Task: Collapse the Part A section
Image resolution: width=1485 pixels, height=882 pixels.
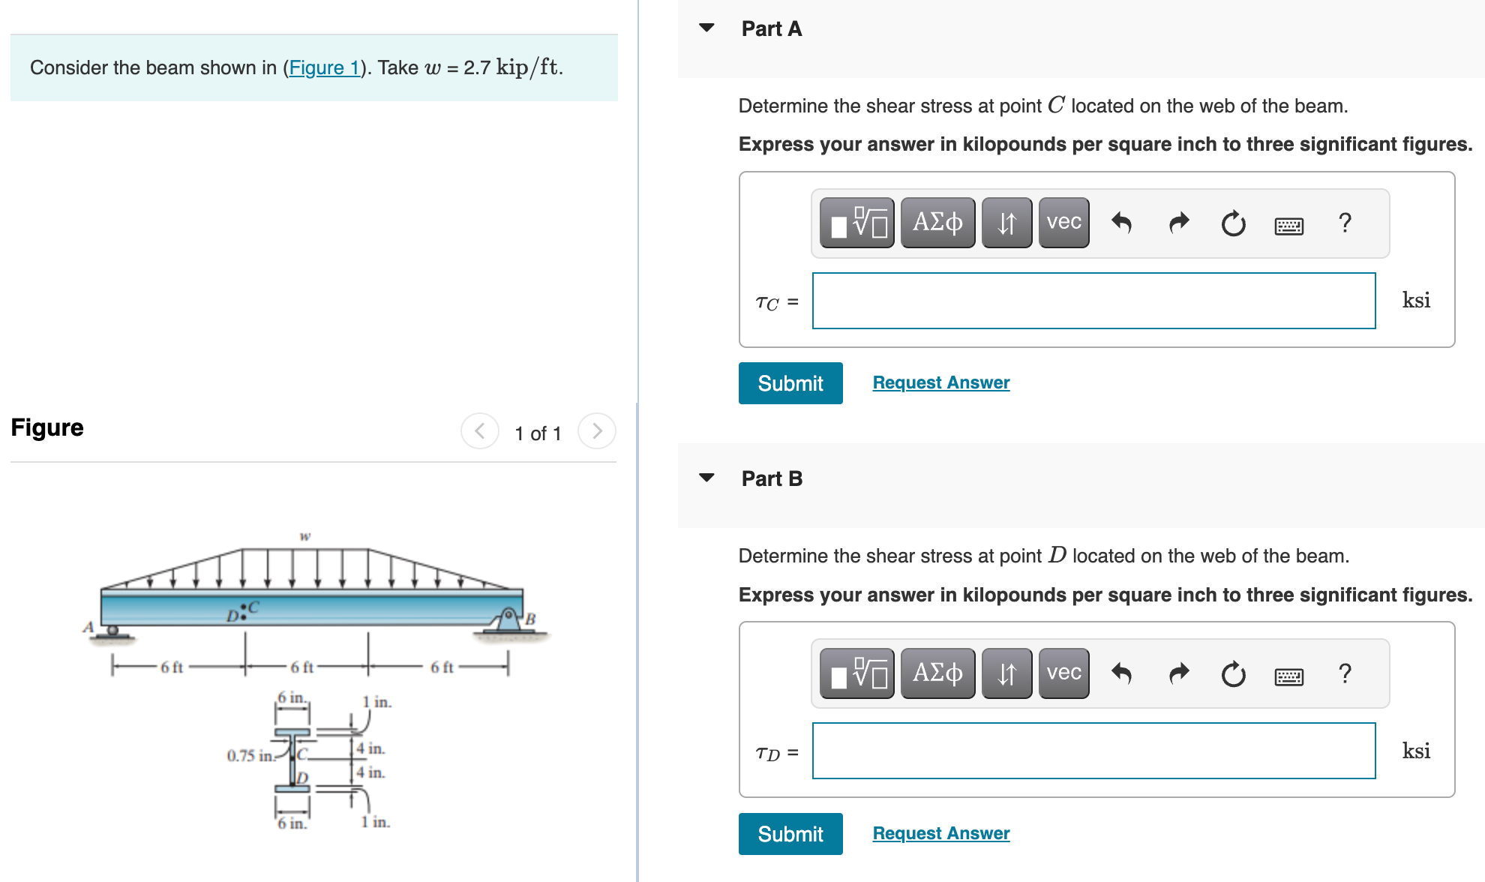Action: click(706, 28)
